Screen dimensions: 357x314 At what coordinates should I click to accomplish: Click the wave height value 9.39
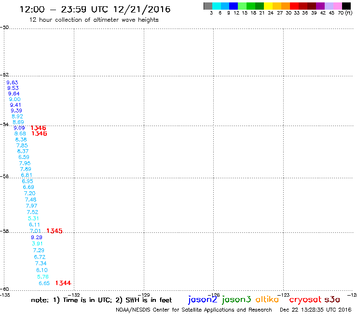click(x=16, y=111)
